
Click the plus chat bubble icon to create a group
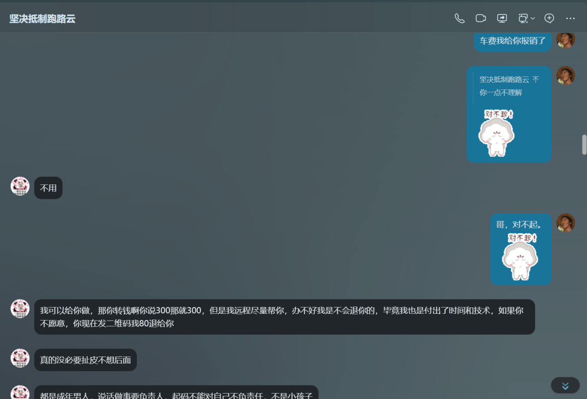549,18
